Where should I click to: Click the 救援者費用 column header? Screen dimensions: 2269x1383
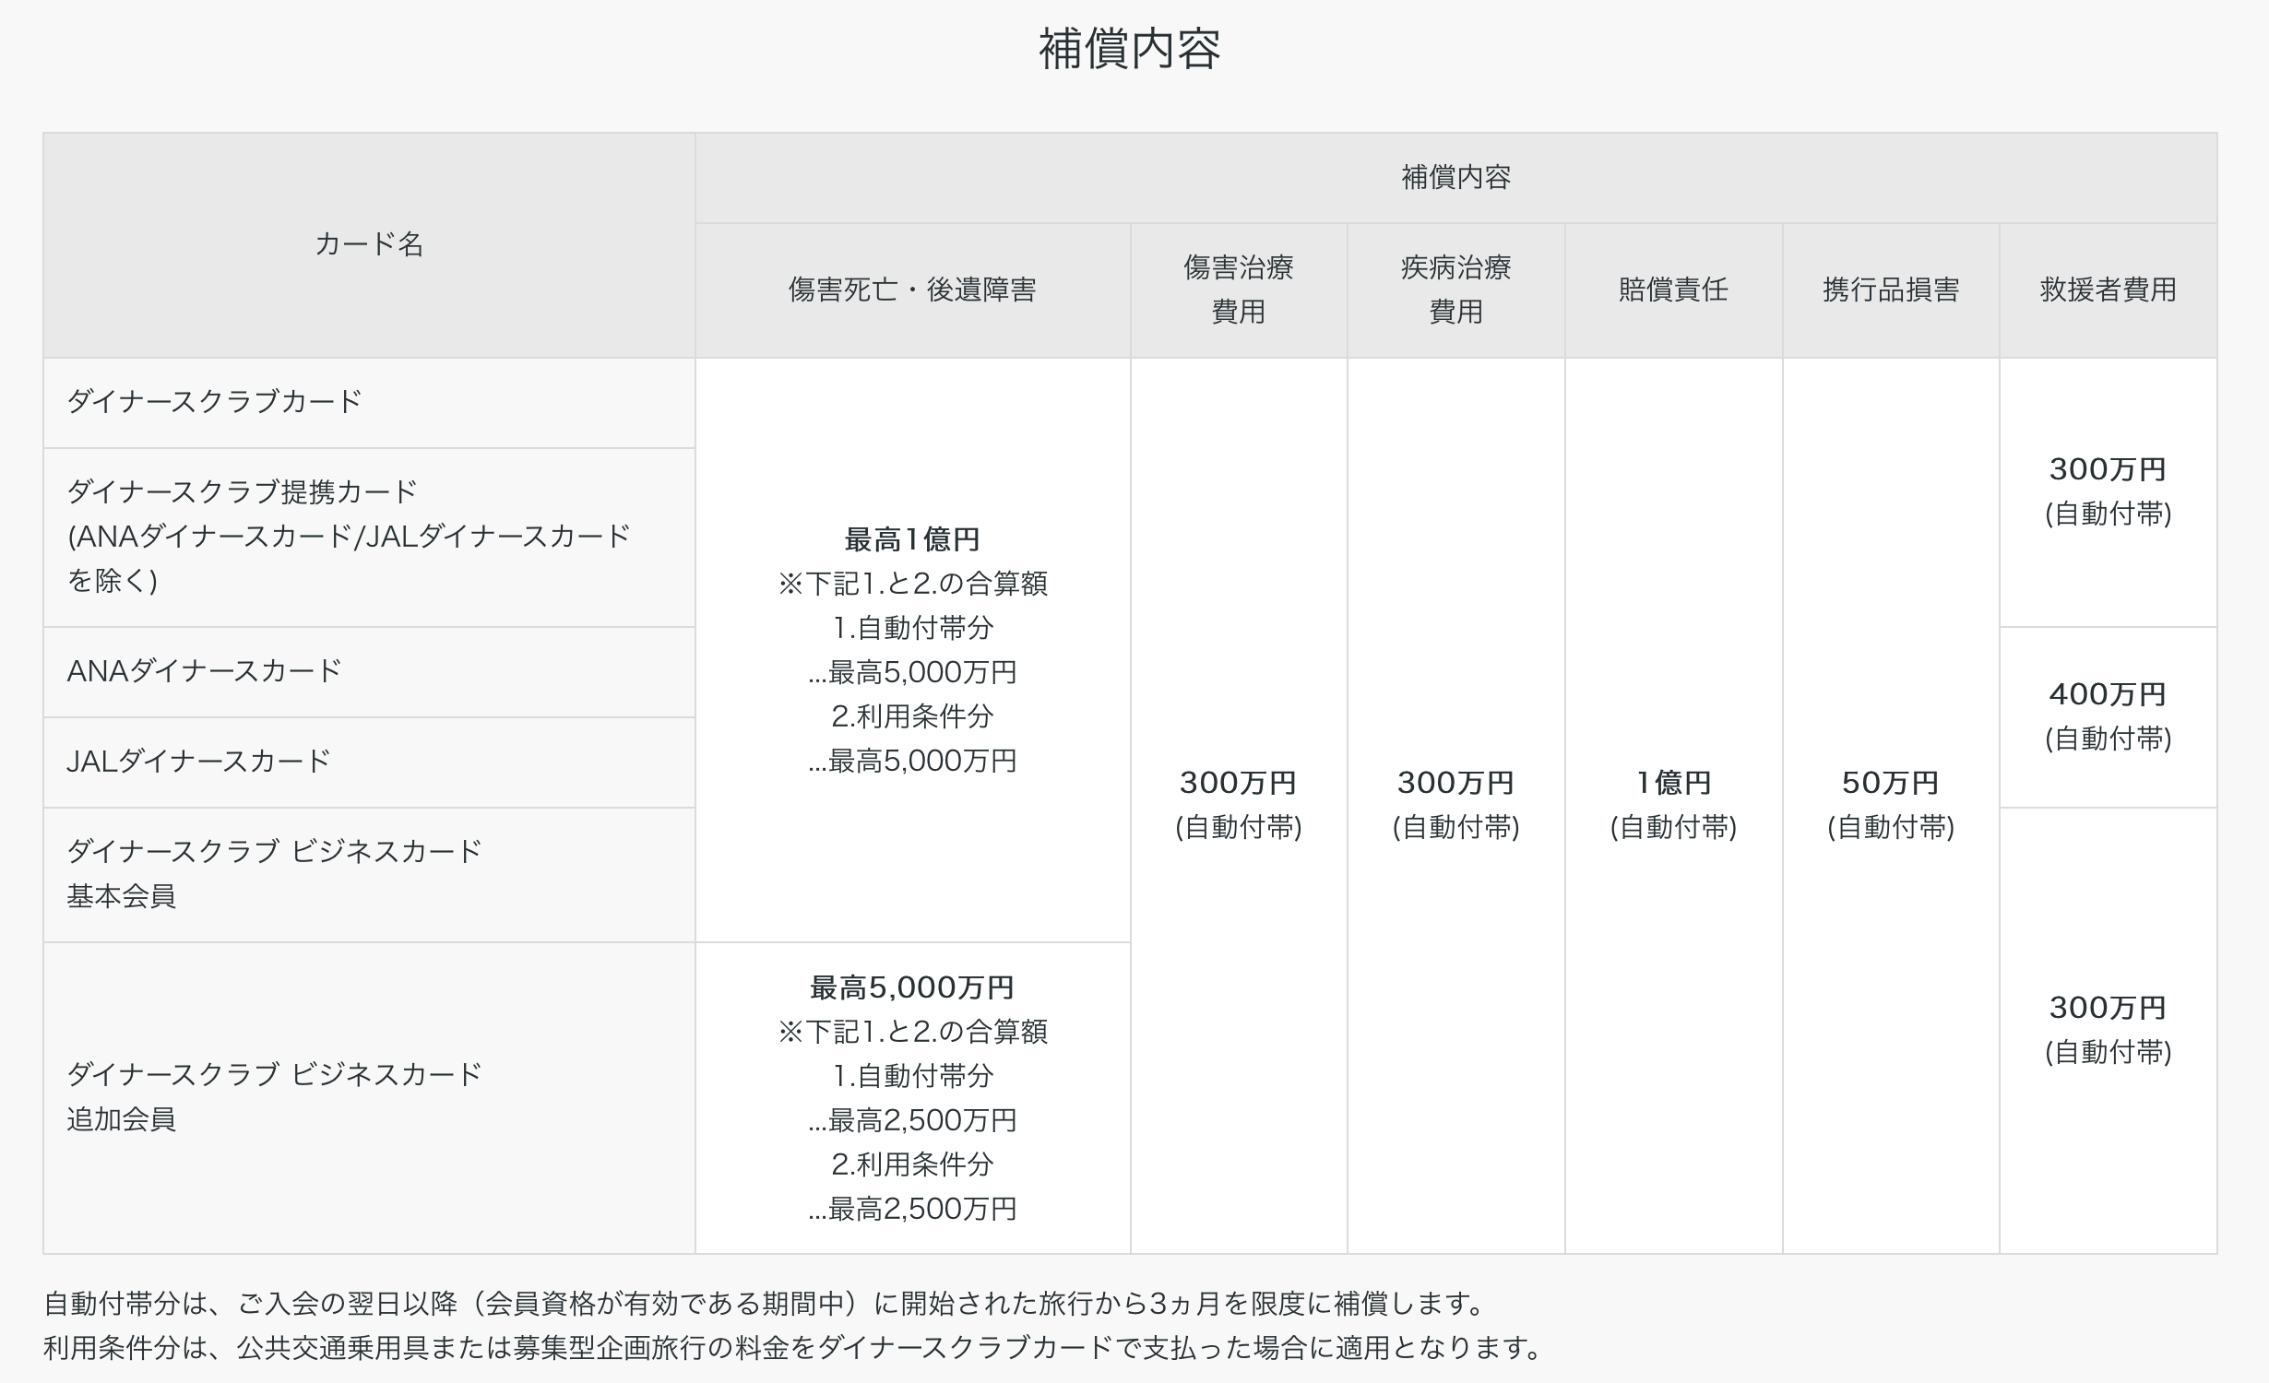click(x=2108, y=290)
